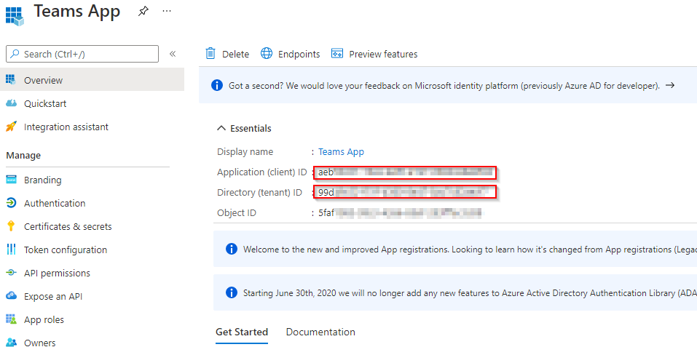This screenshot has height=355, width=697.
Task: Click the Endpoints globe icon
Action: (267, 54)
